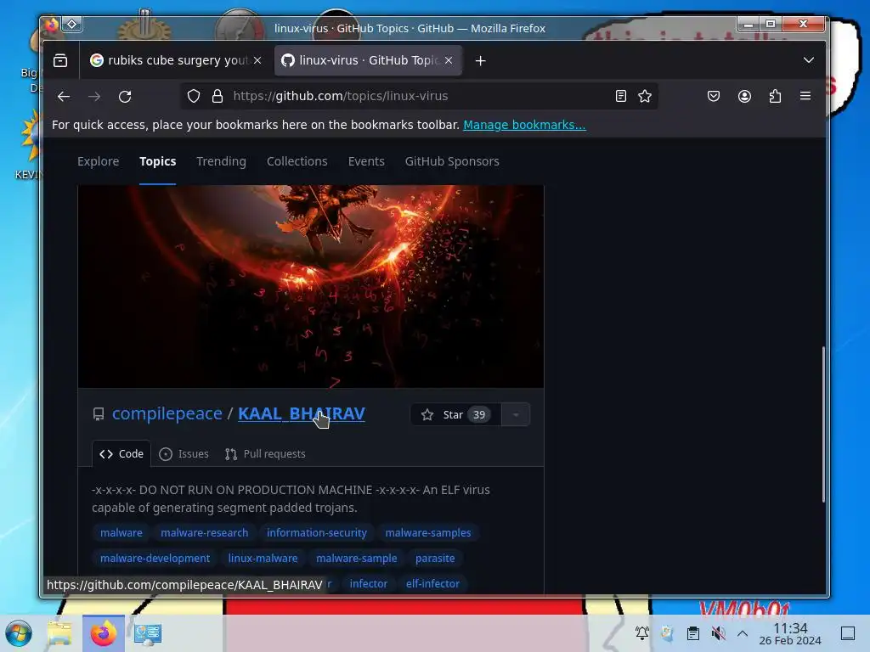Click the muted volume tray icon
This screenshot has width=870, height=652.
point(718,633)
